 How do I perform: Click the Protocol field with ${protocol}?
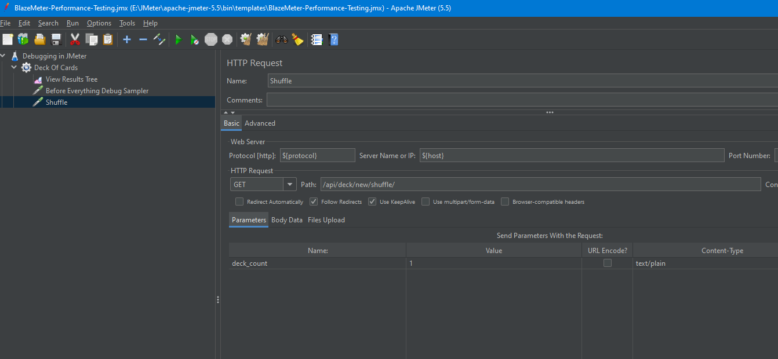pos(317,155)
